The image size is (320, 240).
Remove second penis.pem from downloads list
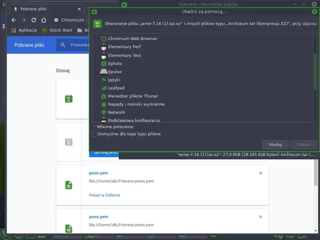point(261,217)
